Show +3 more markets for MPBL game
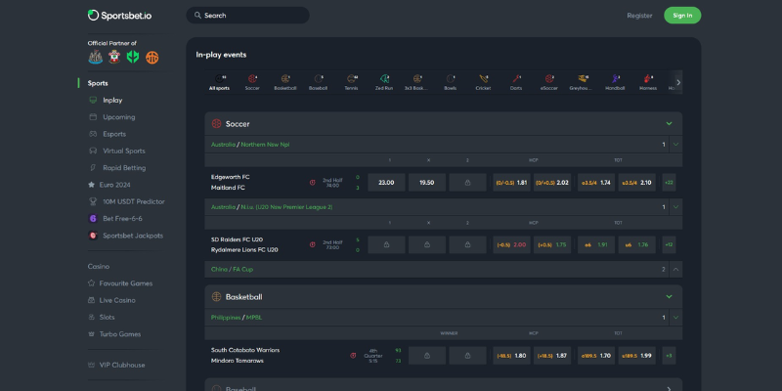Screen dimensions: 782x391 [669, 356]
